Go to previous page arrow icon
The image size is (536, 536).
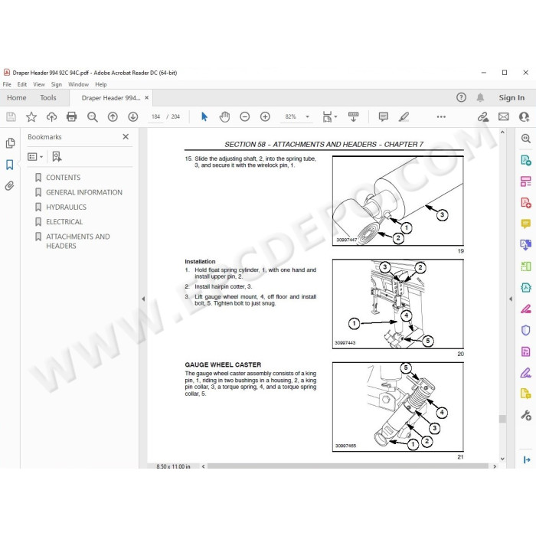coord(113,117)
